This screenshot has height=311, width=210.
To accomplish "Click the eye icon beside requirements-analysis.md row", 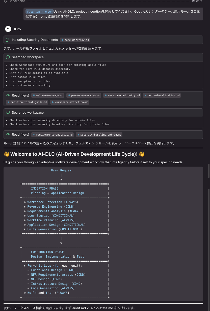I will click(x=8, y=135).
